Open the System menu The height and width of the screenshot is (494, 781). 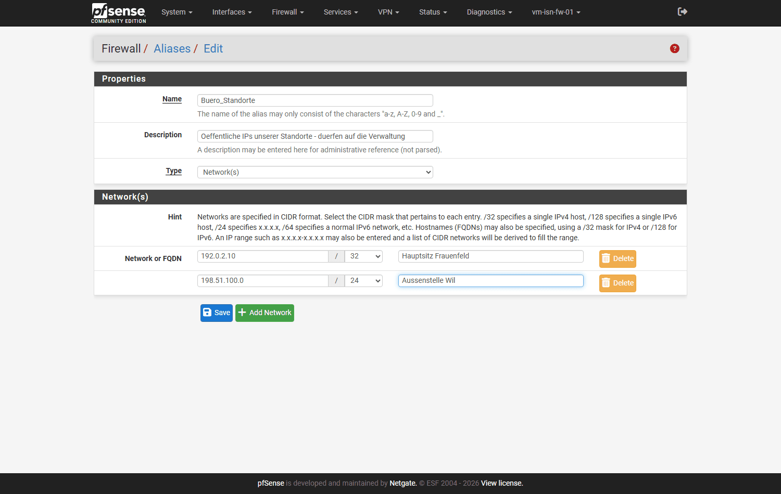177,12
